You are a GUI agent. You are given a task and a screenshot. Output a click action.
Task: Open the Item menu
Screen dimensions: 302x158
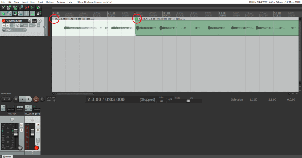(33, 2)
